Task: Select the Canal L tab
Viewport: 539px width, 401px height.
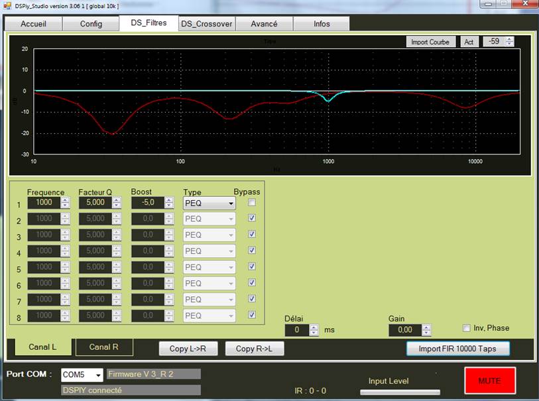Action: tap(42, 347)
